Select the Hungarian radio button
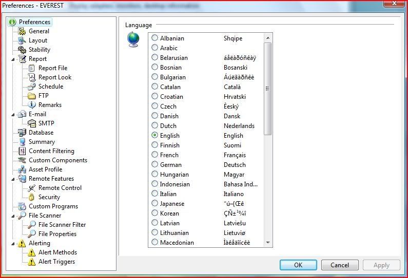The image size is (408, 278). (154, 174)
